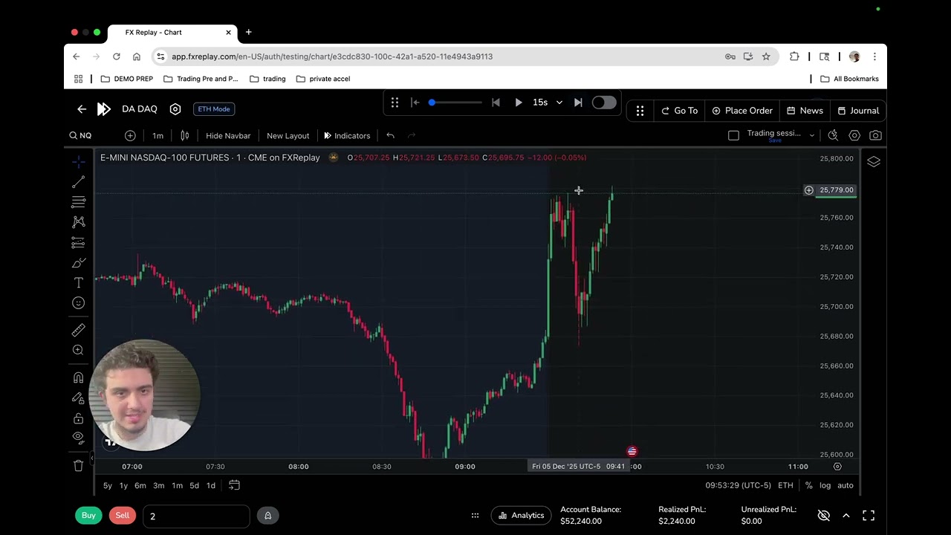Toggle stay in drawing mode pencil-lock
This screenshot has width=951, height=535.
[x=78, y=398]
